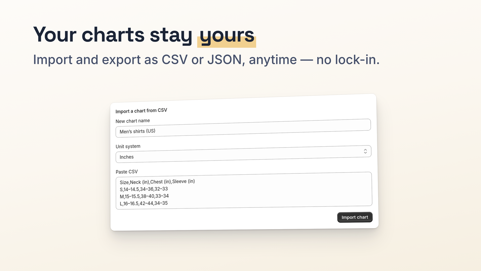Click the "no lock-in" text in subtitle
Viewport: 481px width, 271px height.
tap(348, 60)
